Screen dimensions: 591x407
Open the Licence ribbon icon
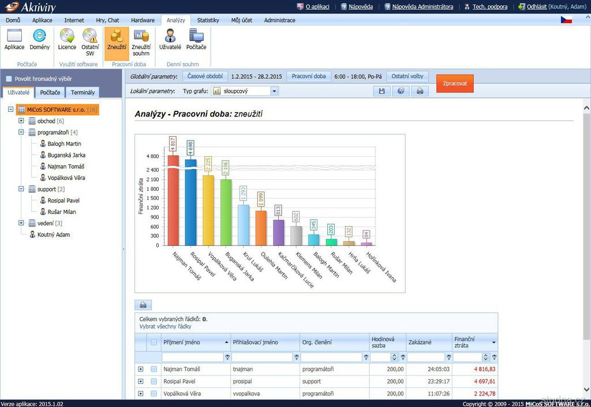pyautogui.click(x=67, y=40)
